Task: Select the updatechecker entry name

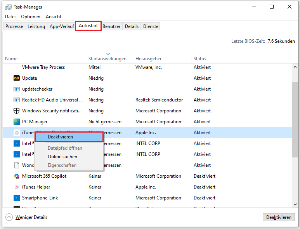Action: (x=37, y=89)
